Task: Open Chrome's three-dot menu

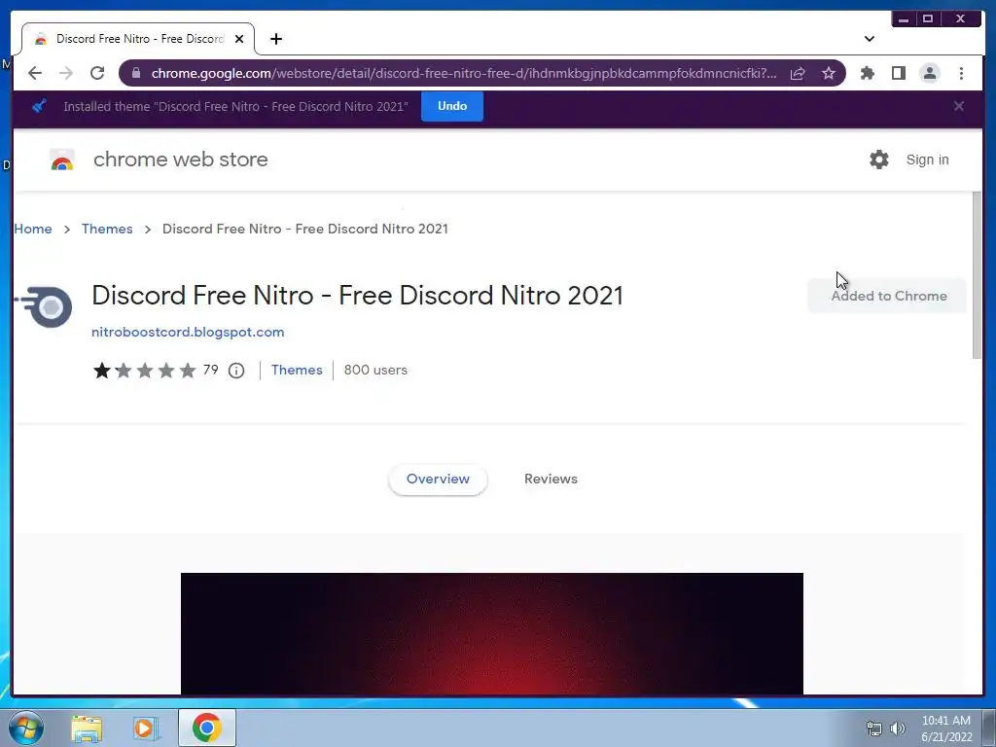Action: pos(961,73)
